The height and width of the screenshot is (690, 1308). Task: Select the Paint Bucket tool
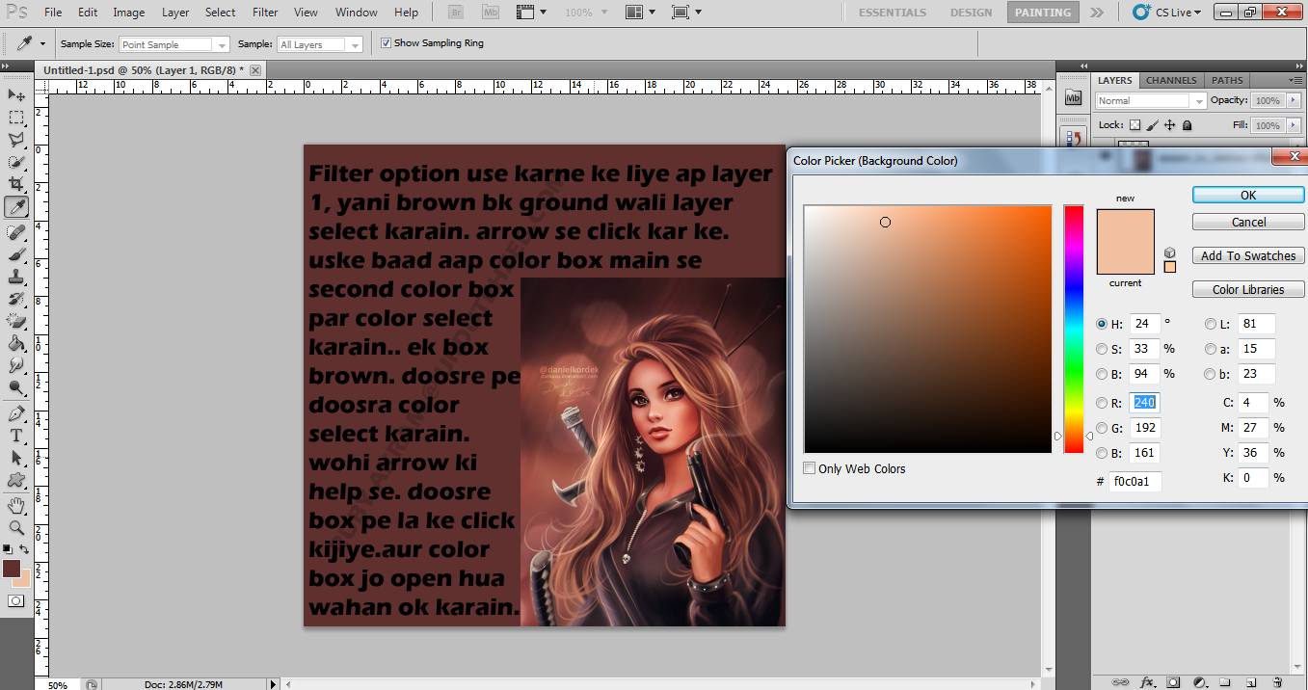click(x=16, y=343)
